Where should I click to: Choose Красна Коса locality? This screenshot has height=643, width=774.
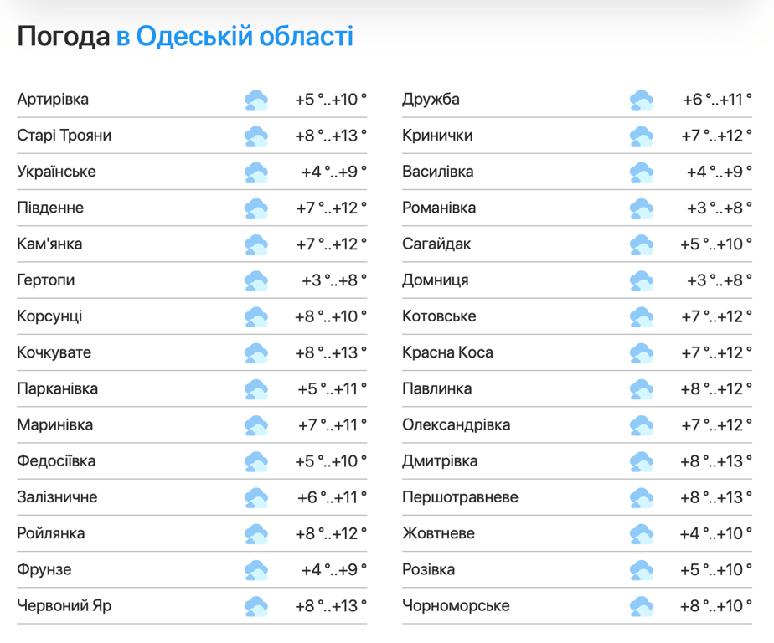click(447, 352)
